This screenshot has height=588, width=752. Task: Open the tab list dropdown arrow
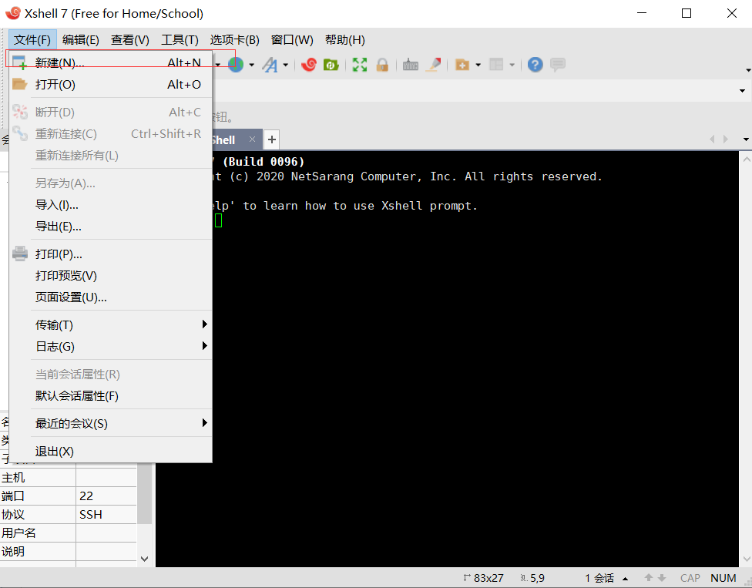[746, 139]
